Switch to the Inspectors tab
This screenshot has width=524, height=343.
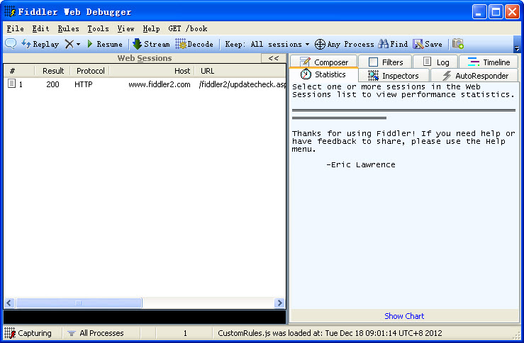(394, 76)
